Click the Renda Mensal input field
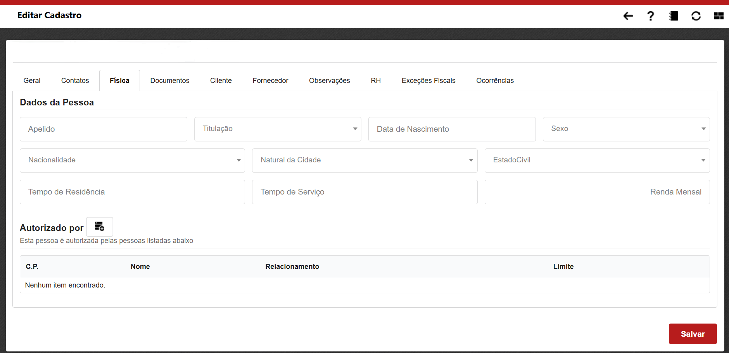The width and height of the screenshot is (729, 353). pos(597,192)
